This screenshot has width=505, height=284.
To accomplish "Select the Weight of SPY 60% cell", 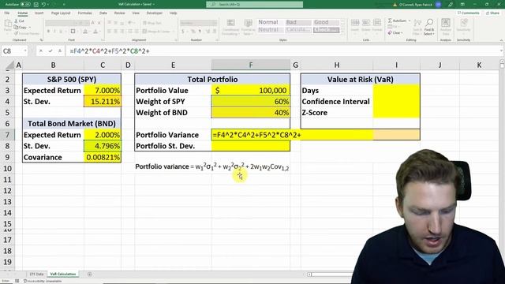I will 251,102.
